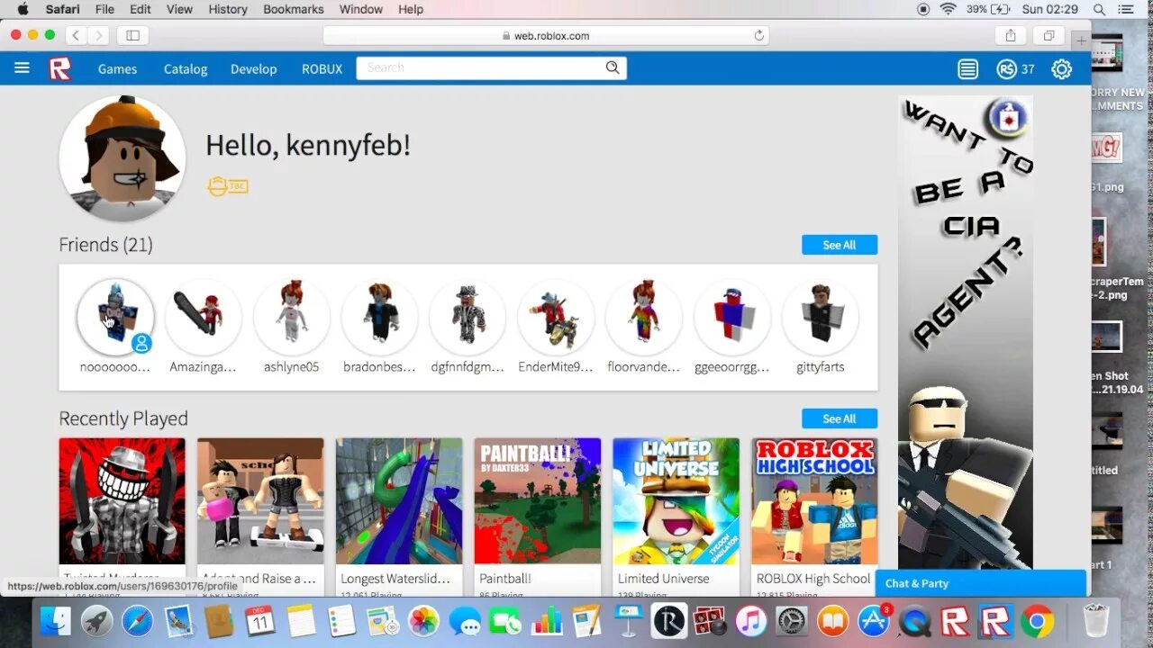Go back using Safari back arrow
Viewport: 1153px width, 648px height.
point(77,35)
